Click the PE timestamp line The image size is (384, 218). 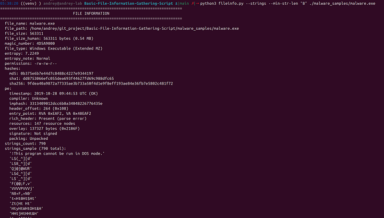click(x=53, y=94)
